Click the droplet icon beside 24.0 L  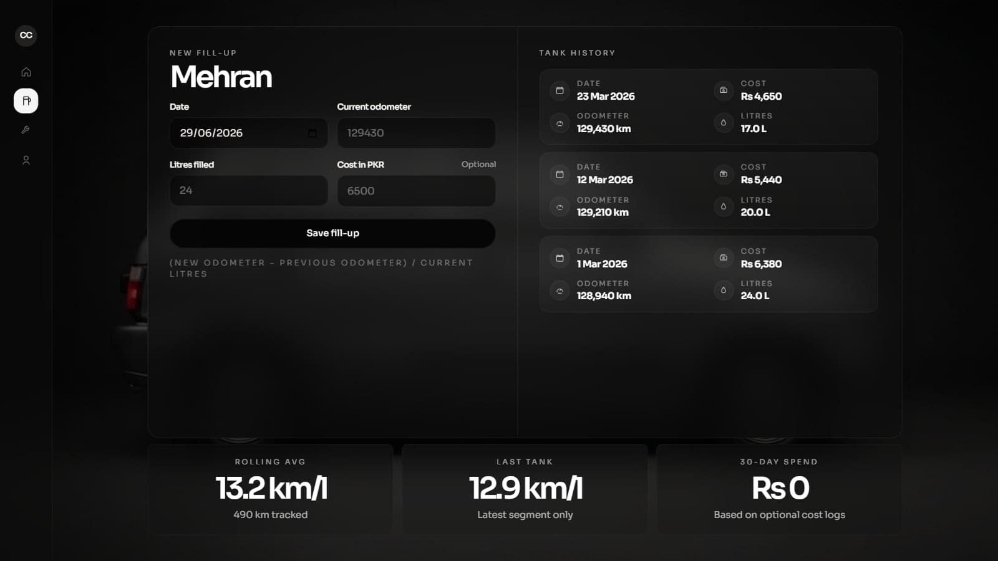pyautogui.click(x=724, y=290)
